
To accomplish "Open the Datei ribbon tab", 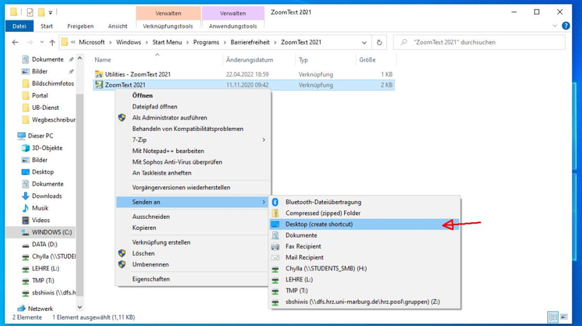I will pyautogui.click(x=20, y=26).
